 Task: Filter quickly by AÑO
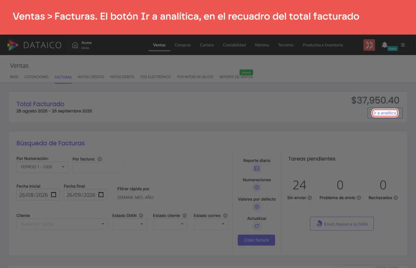point(149,197)
